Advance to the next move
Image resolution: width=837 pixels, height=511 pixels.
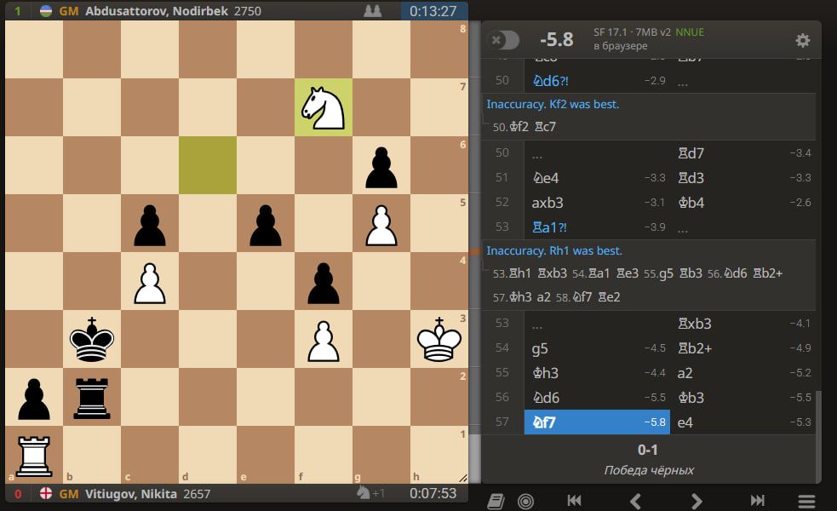(x=697, y=501)
